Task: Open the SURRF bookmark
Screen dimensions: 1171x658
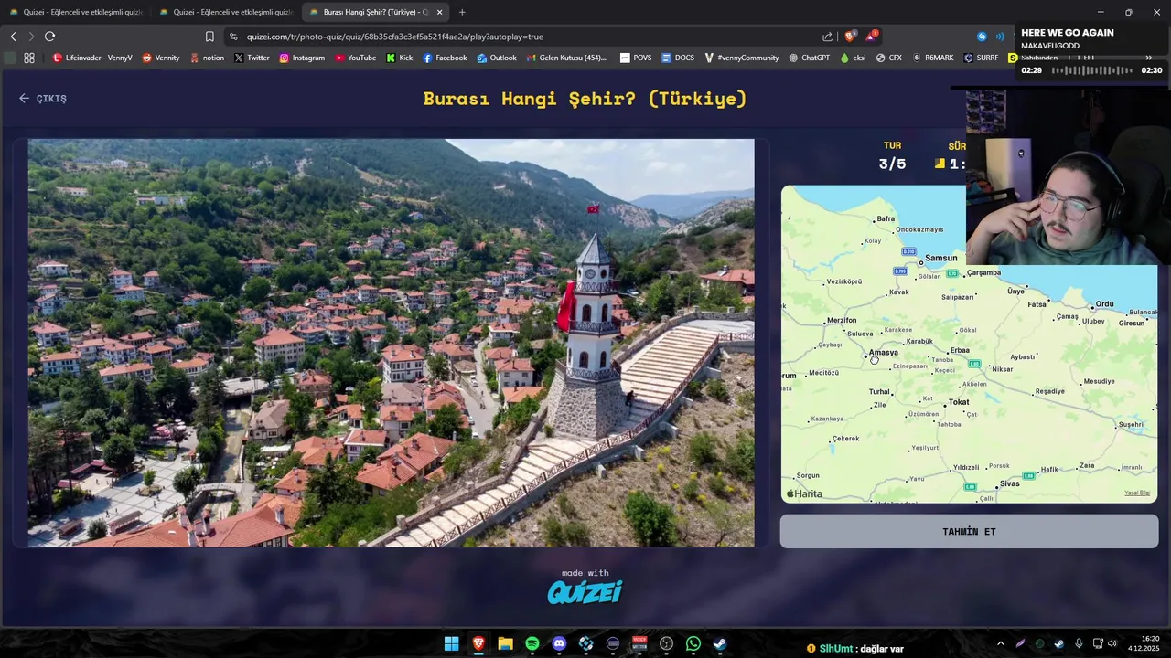Action: pos(981,58)
